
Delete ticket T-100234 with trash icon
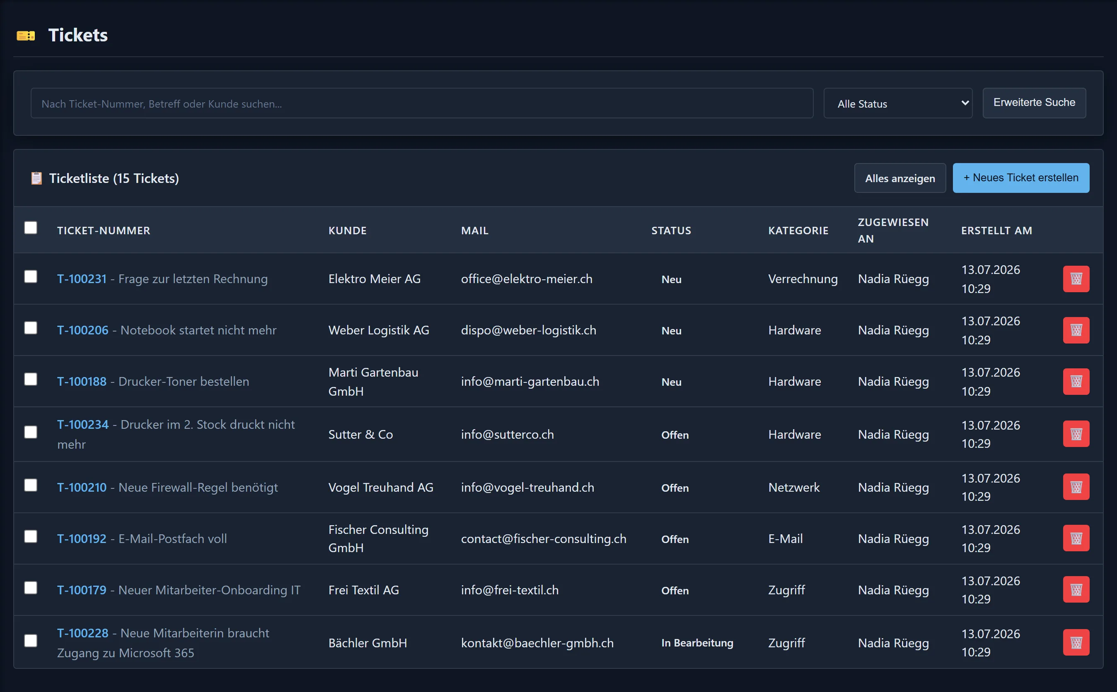click(1076, 434)
